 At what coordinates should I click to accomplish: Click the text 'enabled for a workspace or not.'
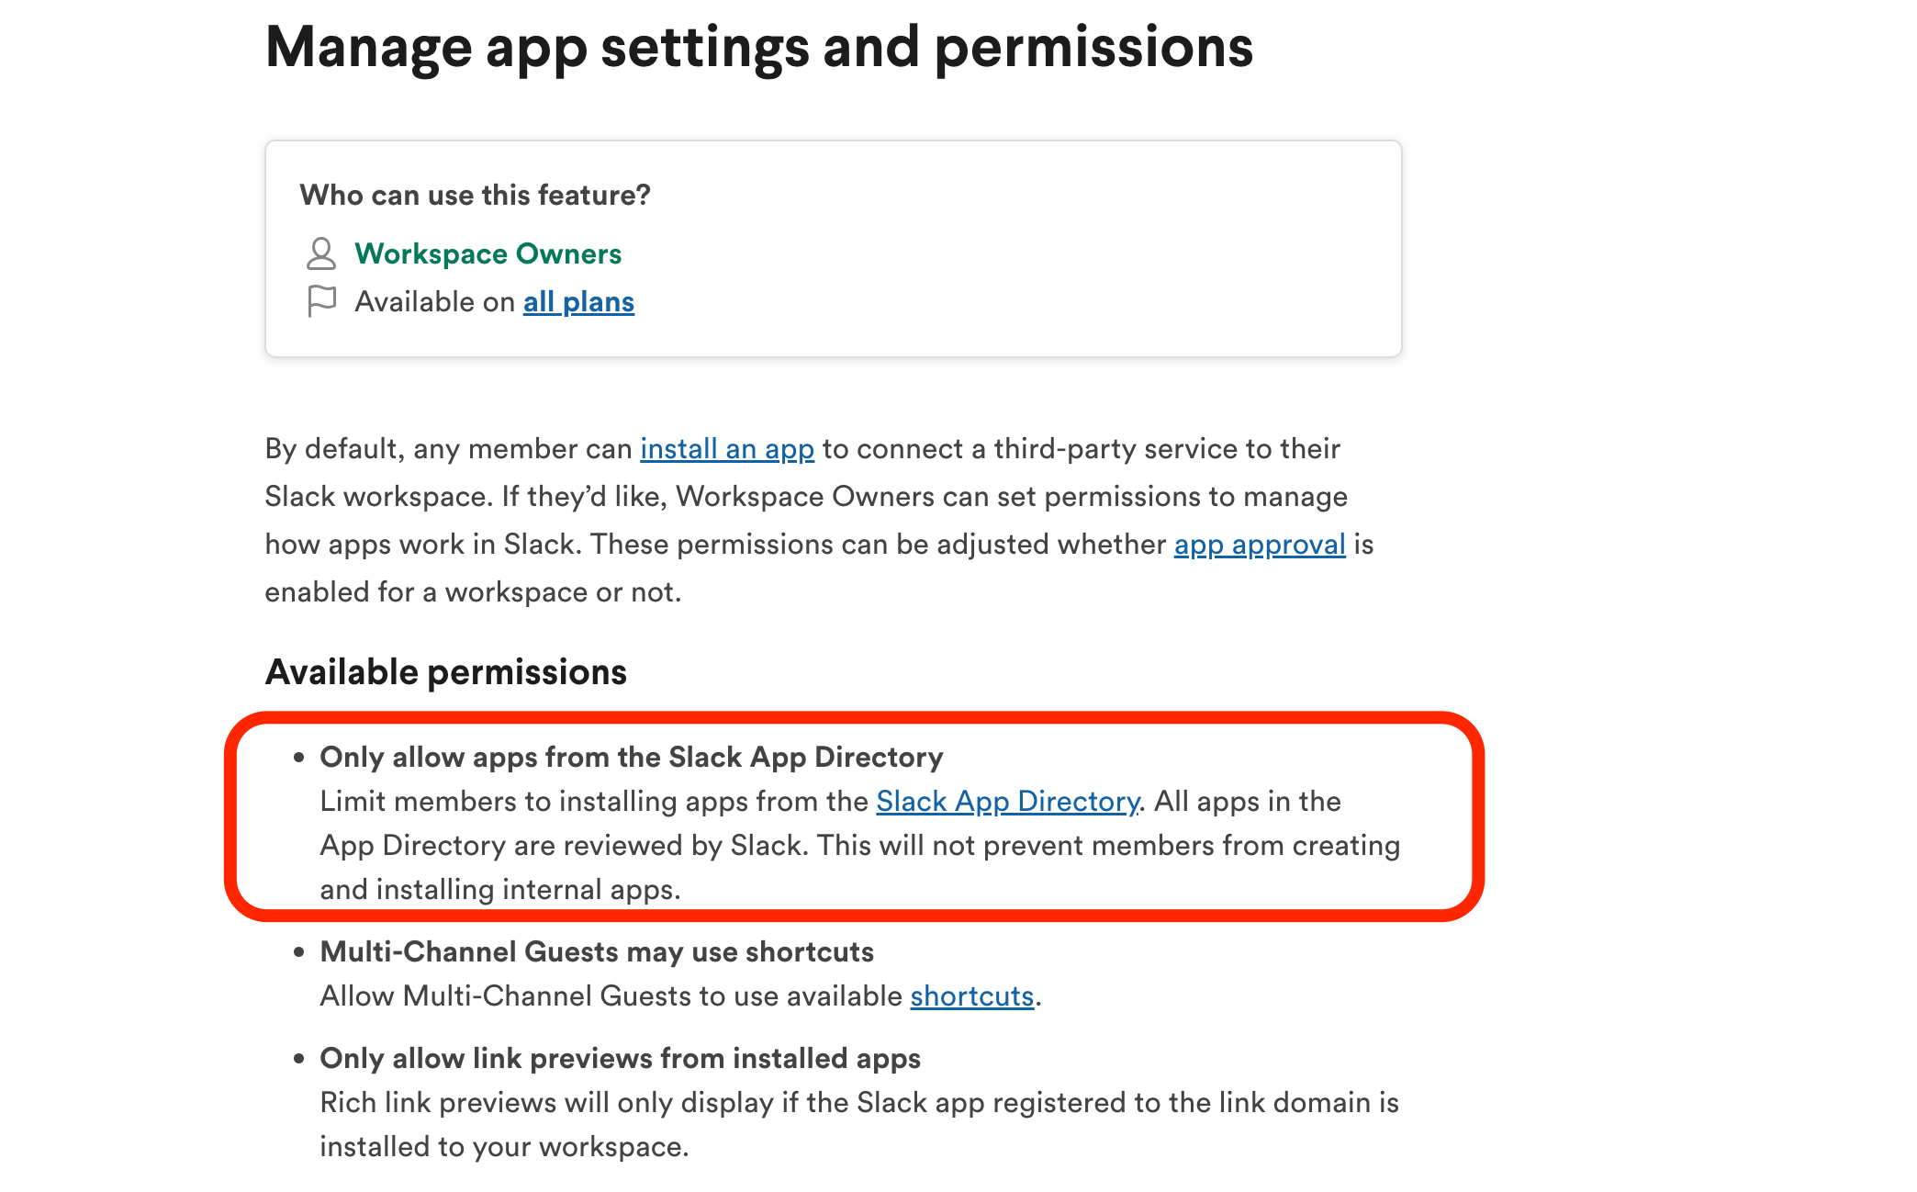(474, 592)
